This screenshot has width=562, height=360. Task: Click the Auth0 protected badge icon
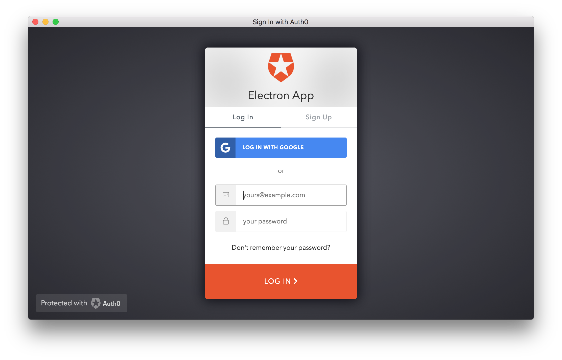coord(96,303)
